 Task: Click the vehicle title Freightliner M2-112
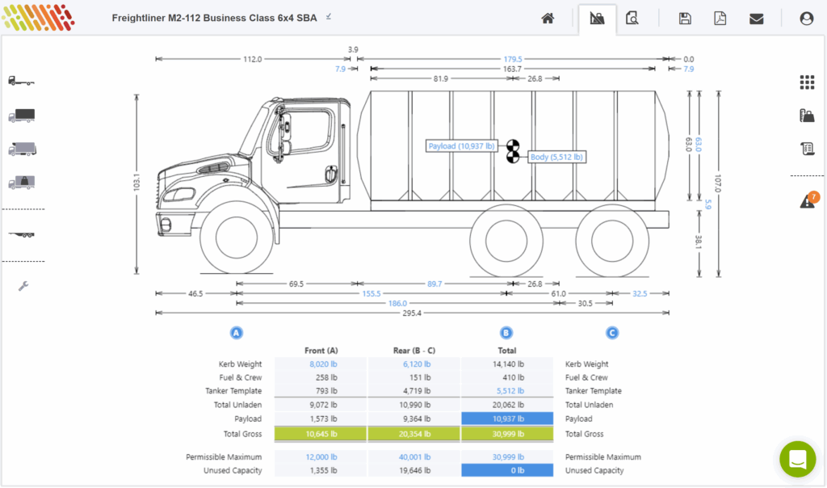click(214, 18)
